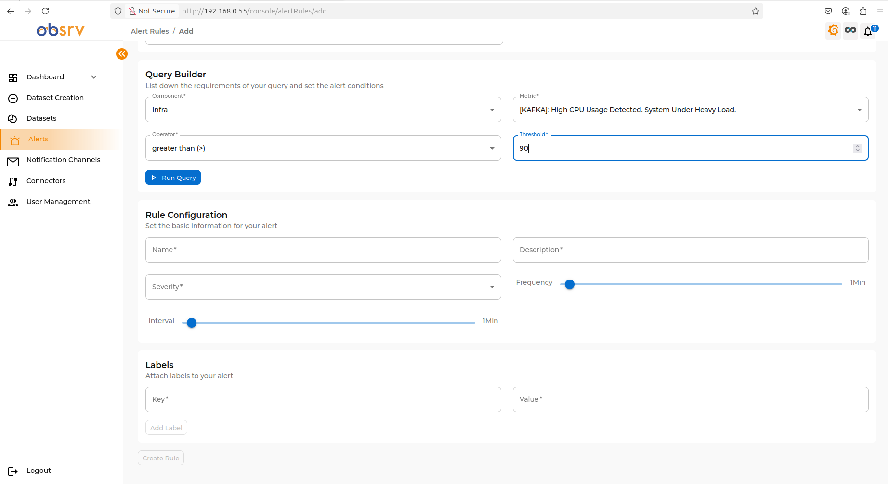The height and width of the screenshot is (484, 888).
Task: Open User Management from the sidebar
Action: coord(58,202)
